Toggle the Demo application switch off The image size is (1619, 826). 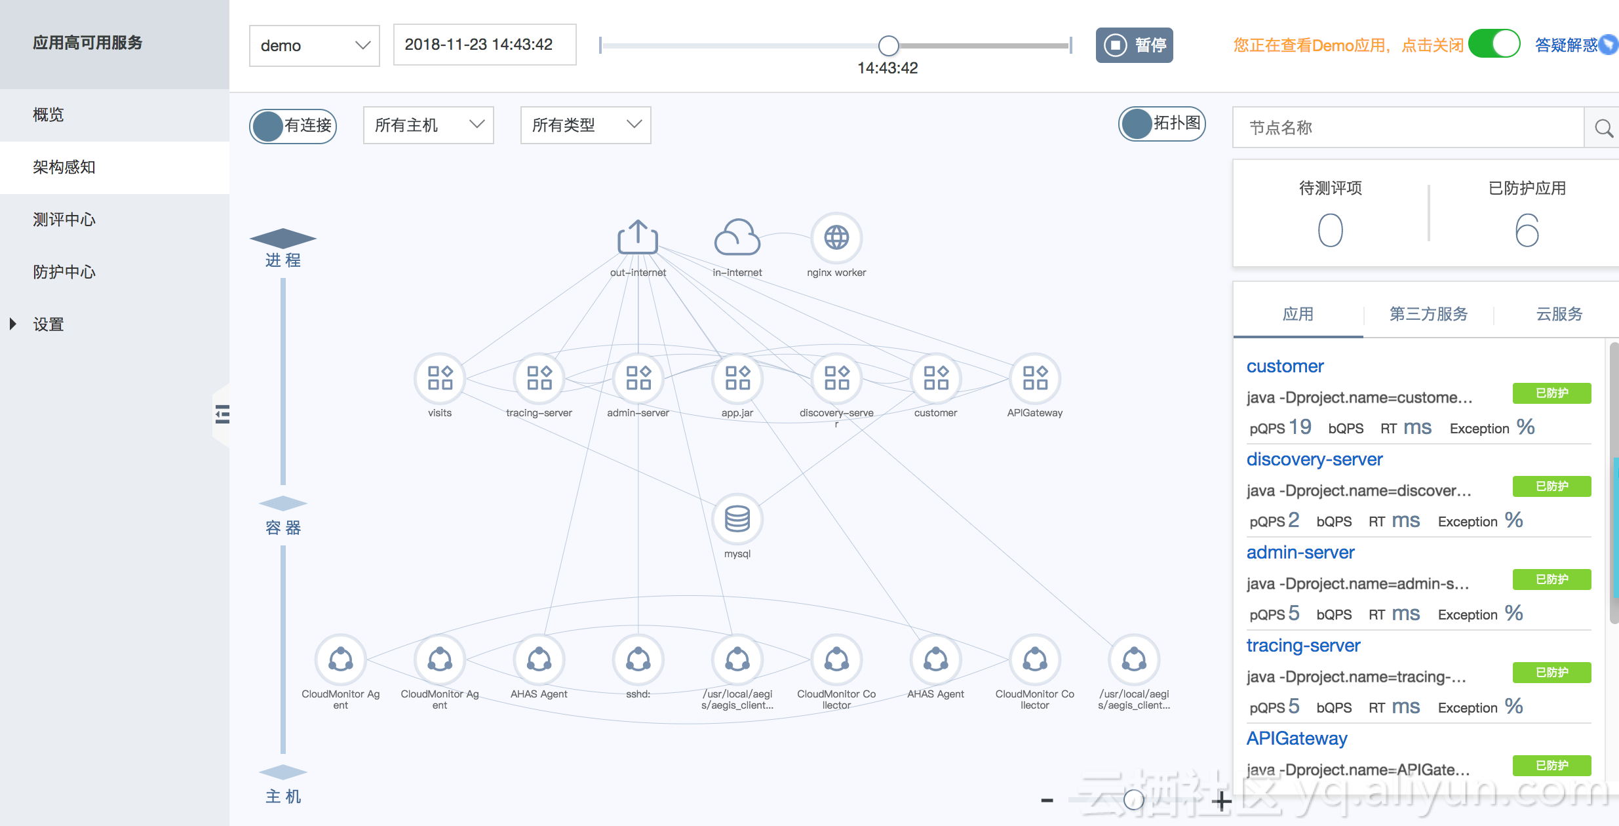1494,43
